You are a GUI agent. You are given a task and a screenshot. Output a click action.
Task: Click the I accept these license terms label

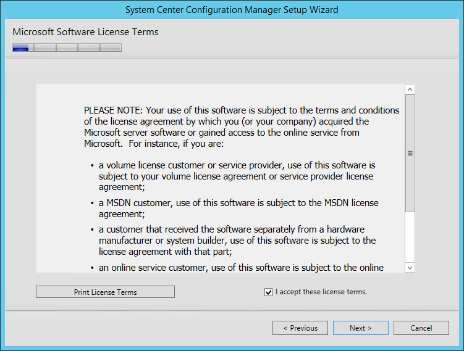(x=321, y=292)
